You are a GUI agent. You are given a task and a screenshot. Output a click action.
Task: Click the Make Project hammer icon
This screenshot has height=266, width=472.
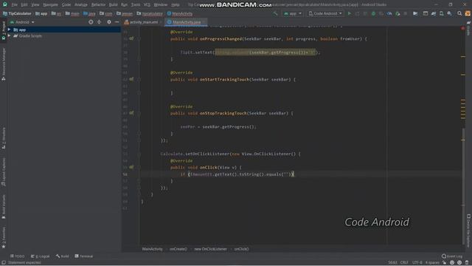[275, 13]
